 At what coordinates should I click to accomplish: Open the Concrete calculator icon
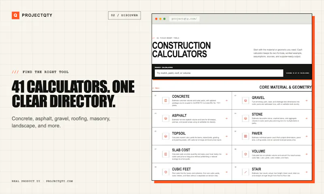click(x=166, y=100)
